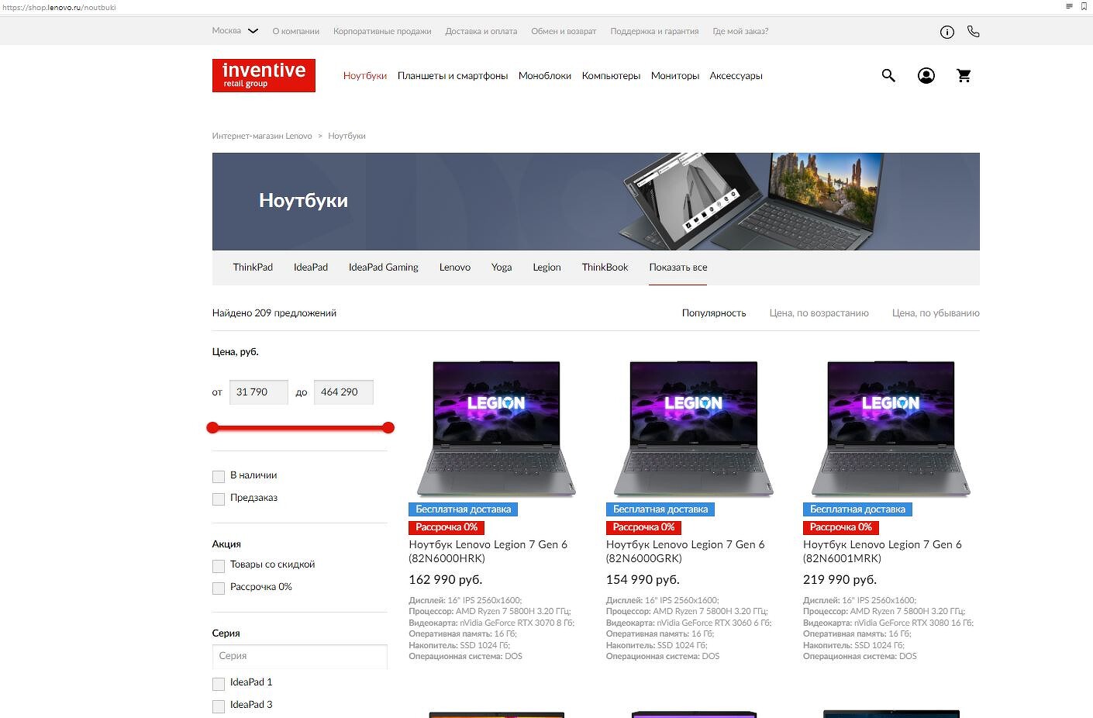
Task: Click the bookmark icon in address bar
Action: (1084, 6)
